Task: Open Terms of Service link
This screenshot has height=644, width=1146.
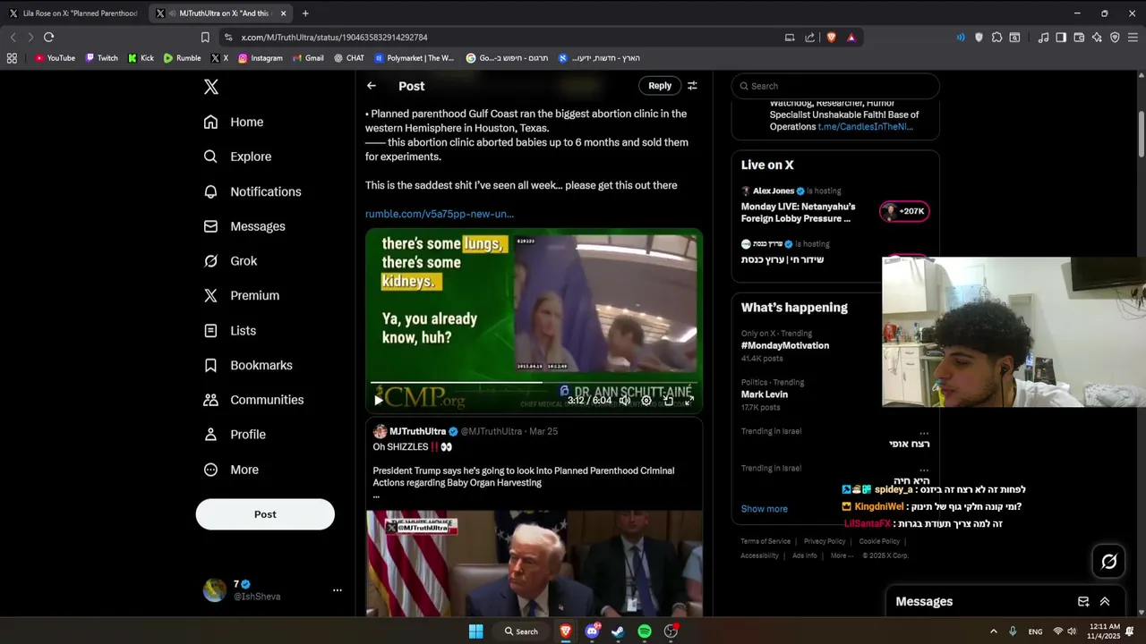Action: click(x=765, y=541)
